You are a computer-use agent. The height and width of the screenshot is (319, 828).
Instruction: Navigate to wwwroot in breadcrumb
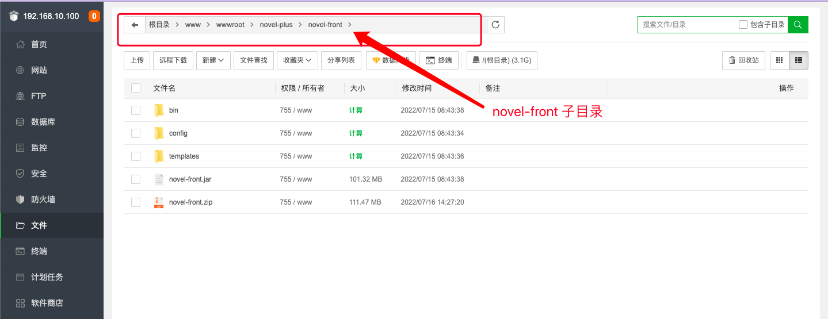[x=230, y=25]
